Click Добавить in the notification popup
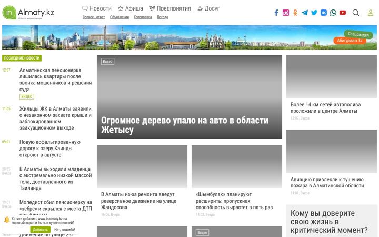The width and height of the screenshot is (379, 237). pos(41,230)
